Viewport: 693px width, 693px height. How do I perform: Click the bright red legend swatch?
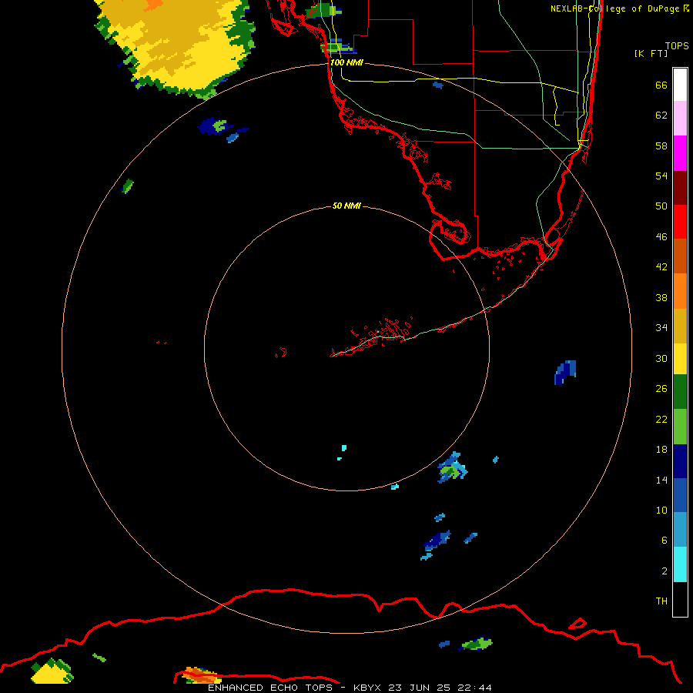(x=680, y=222)
